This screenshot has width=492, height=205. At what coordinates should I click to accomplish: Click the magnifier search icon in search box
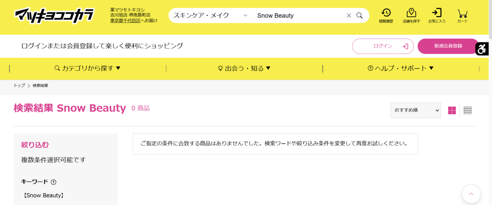click(x=359, y=15)
